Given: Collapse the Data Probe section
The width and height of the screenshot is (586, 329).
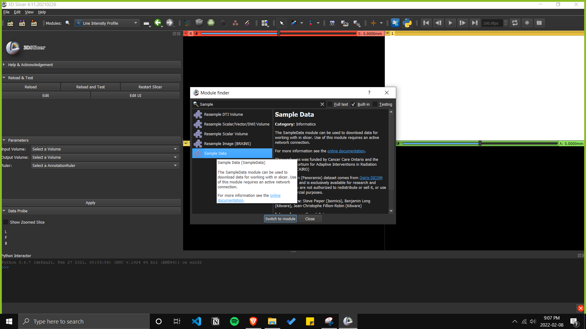Looking at the screenshot, I should [91, 211].
